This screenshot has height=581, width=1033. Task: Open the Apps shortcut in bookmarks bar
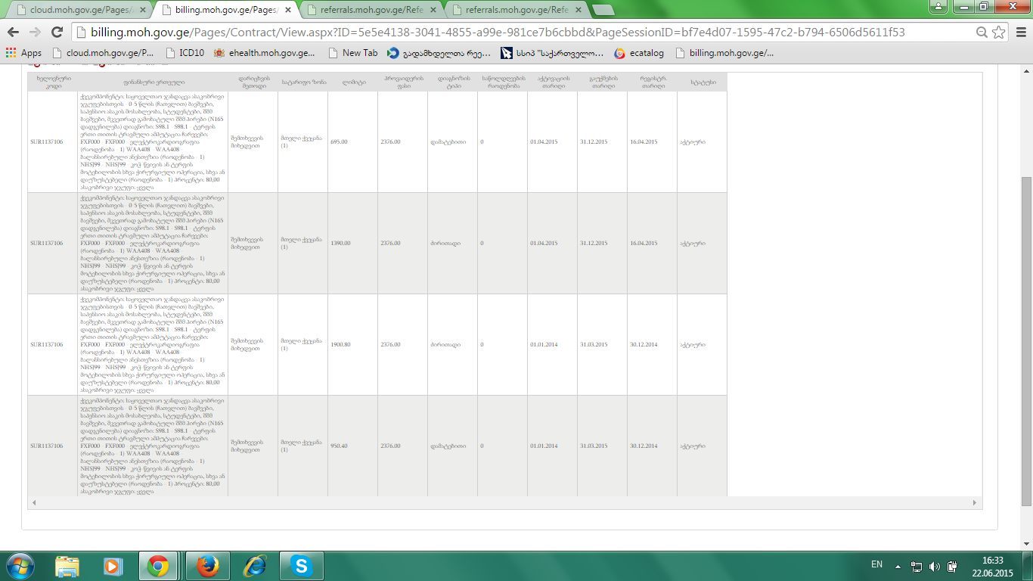pos(23,53)
